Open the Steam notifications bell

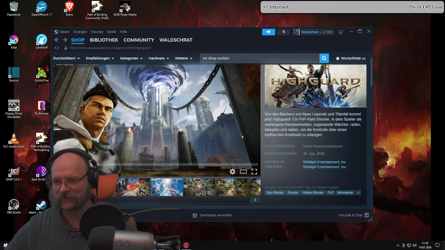[x=284, y=32]
